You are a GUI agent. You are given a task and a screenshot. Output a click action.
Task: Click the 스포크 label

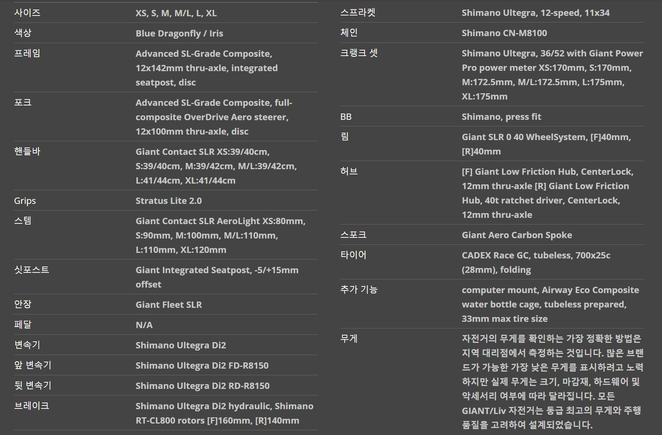pos(353,235)
